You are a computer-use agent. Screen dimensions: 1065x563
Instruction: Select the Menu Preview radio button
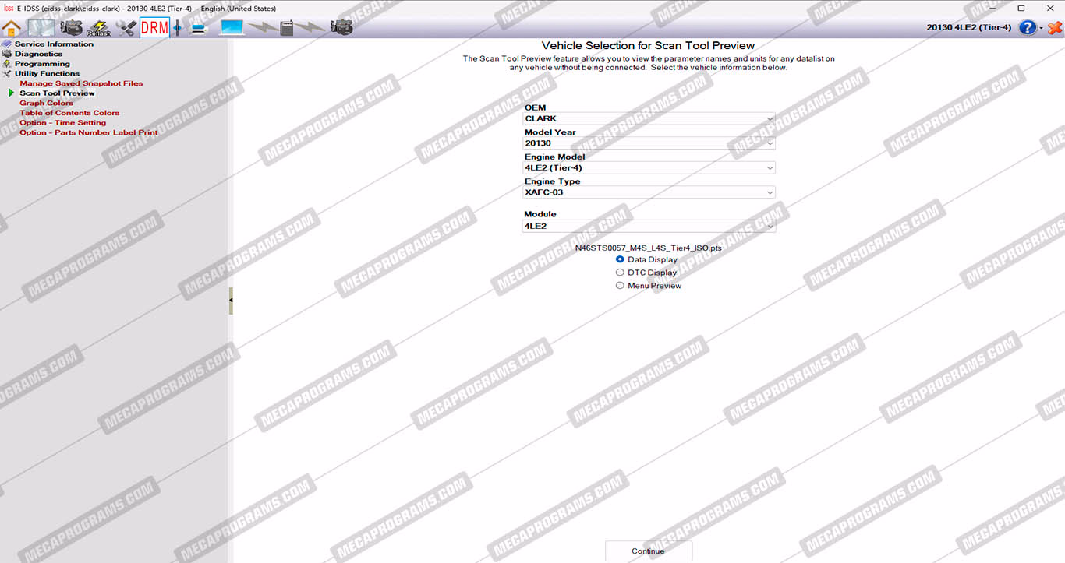point(620,286)
